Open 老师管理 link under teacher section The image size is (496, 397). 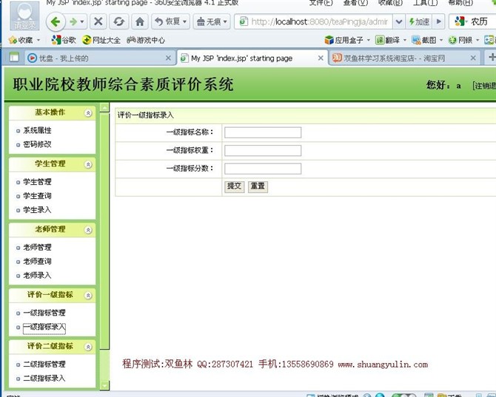[x=37, y=248]
